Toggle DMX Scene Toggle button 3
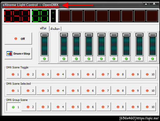Viewport: 160px width, 121px height. point(44,74)
